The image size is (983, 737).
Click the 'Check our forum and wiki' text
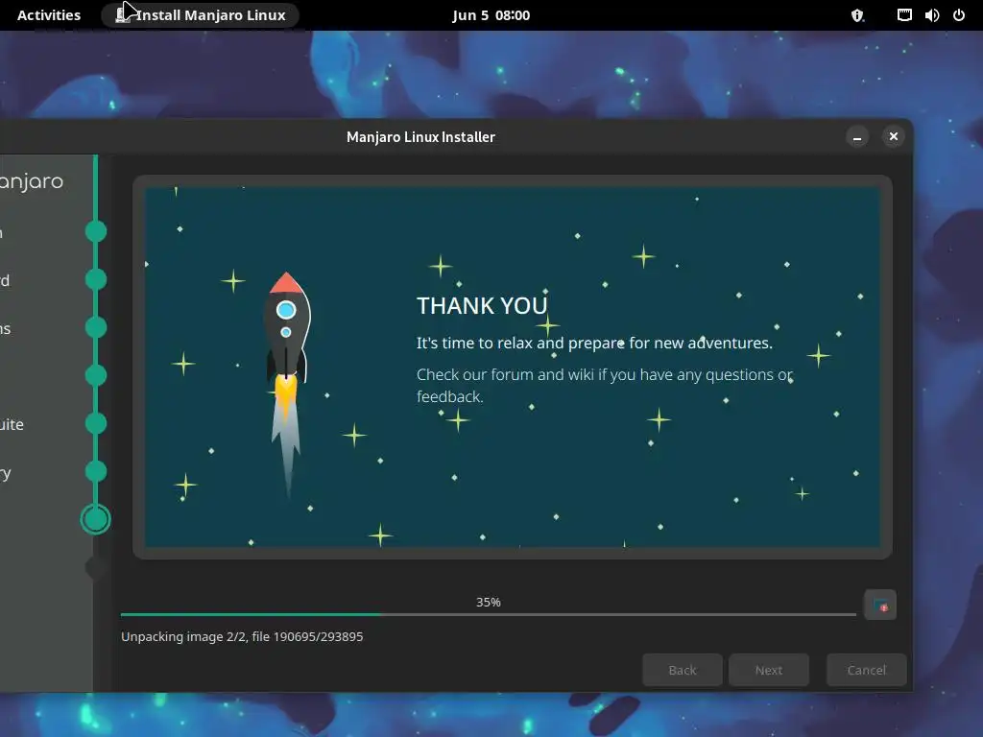coord(605,386)
